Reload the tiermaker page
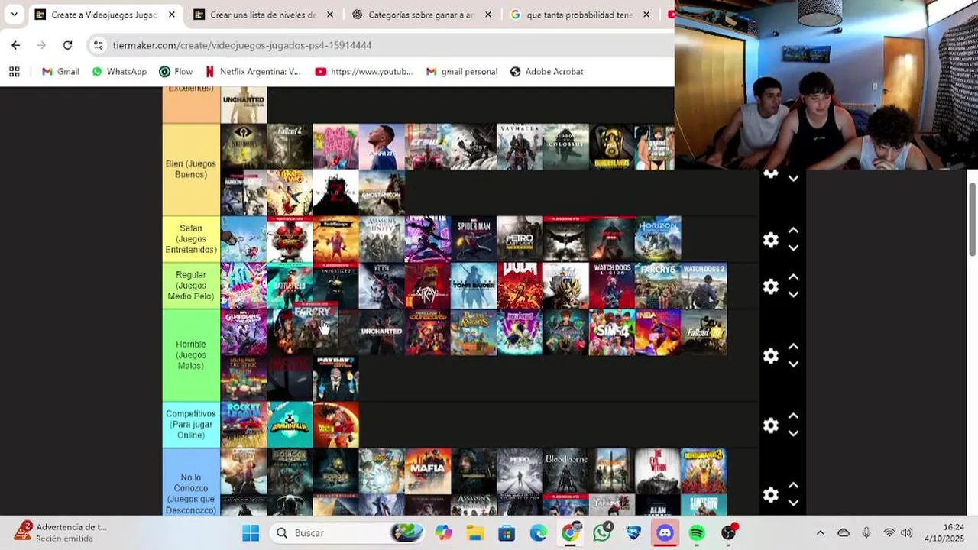 click(67, 45)
